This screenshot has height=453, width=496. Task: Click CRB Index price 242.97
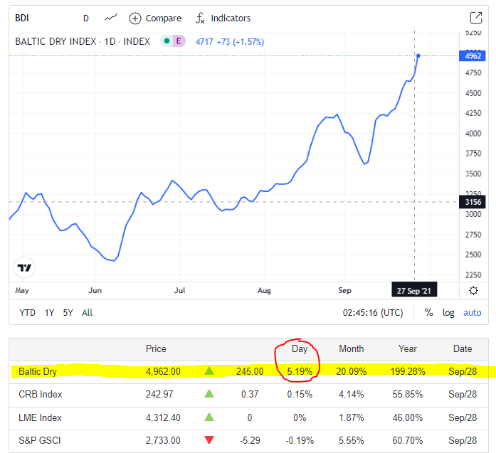[159, 394]
